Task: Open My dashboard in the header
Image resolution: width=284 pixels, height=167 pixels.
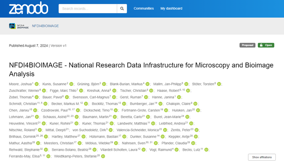Action: pyautogui.click(x=171, y=9)
